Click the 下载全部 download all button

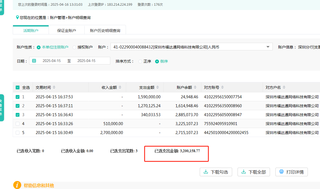click(x=254, y=172)
